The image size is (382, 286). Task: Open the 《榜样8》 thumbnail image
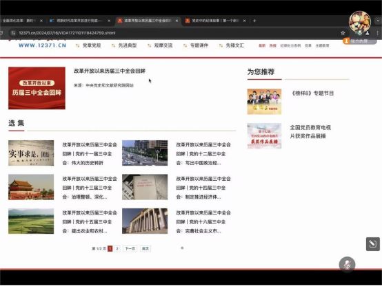(x=264, y=102)
